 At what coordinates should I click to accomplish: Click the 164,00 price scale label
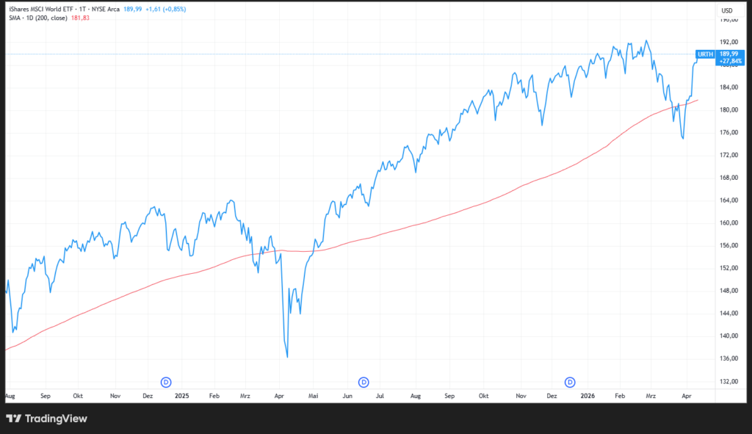pyautogui.click(x=729, y=200)
